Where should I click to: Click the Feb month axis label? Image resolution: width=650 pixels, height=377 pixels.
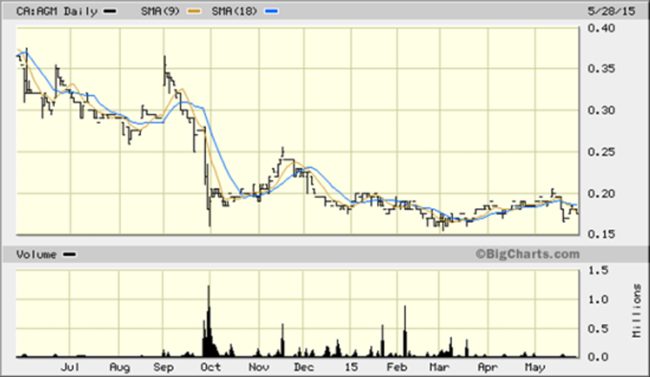396,367
